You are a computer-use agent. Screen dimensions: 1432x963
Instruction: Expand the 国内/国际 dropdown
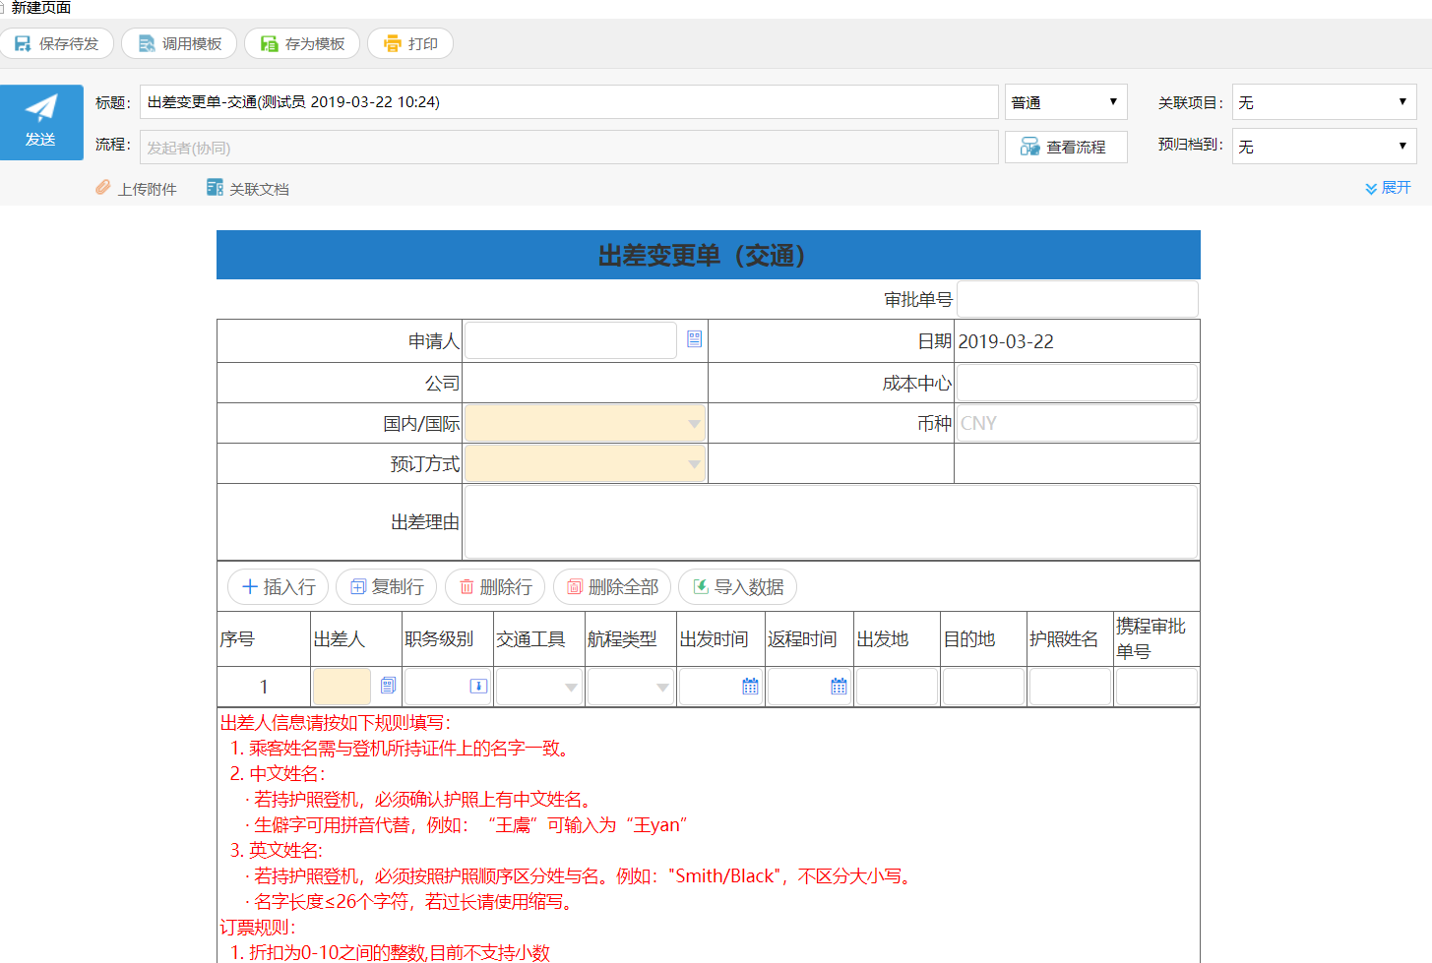[585, 424]
